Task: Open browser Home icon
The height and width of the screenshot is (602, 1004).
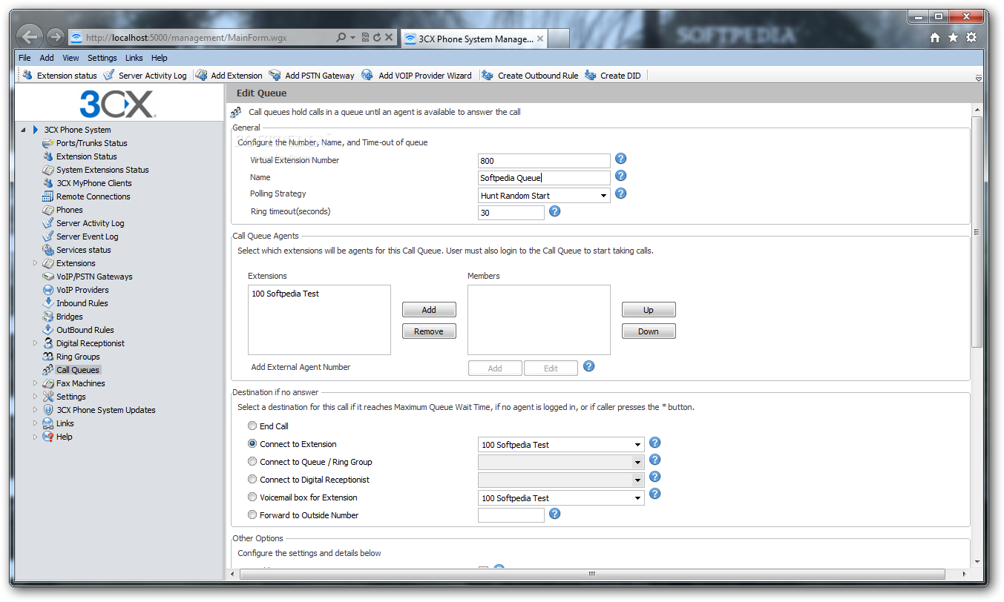Action: (x=935, y=38)
